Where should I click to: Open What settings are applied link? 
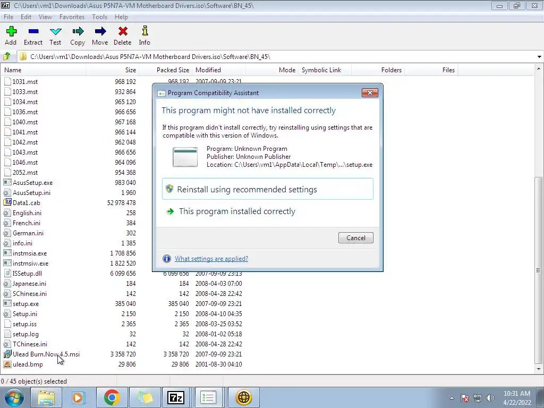211,259
